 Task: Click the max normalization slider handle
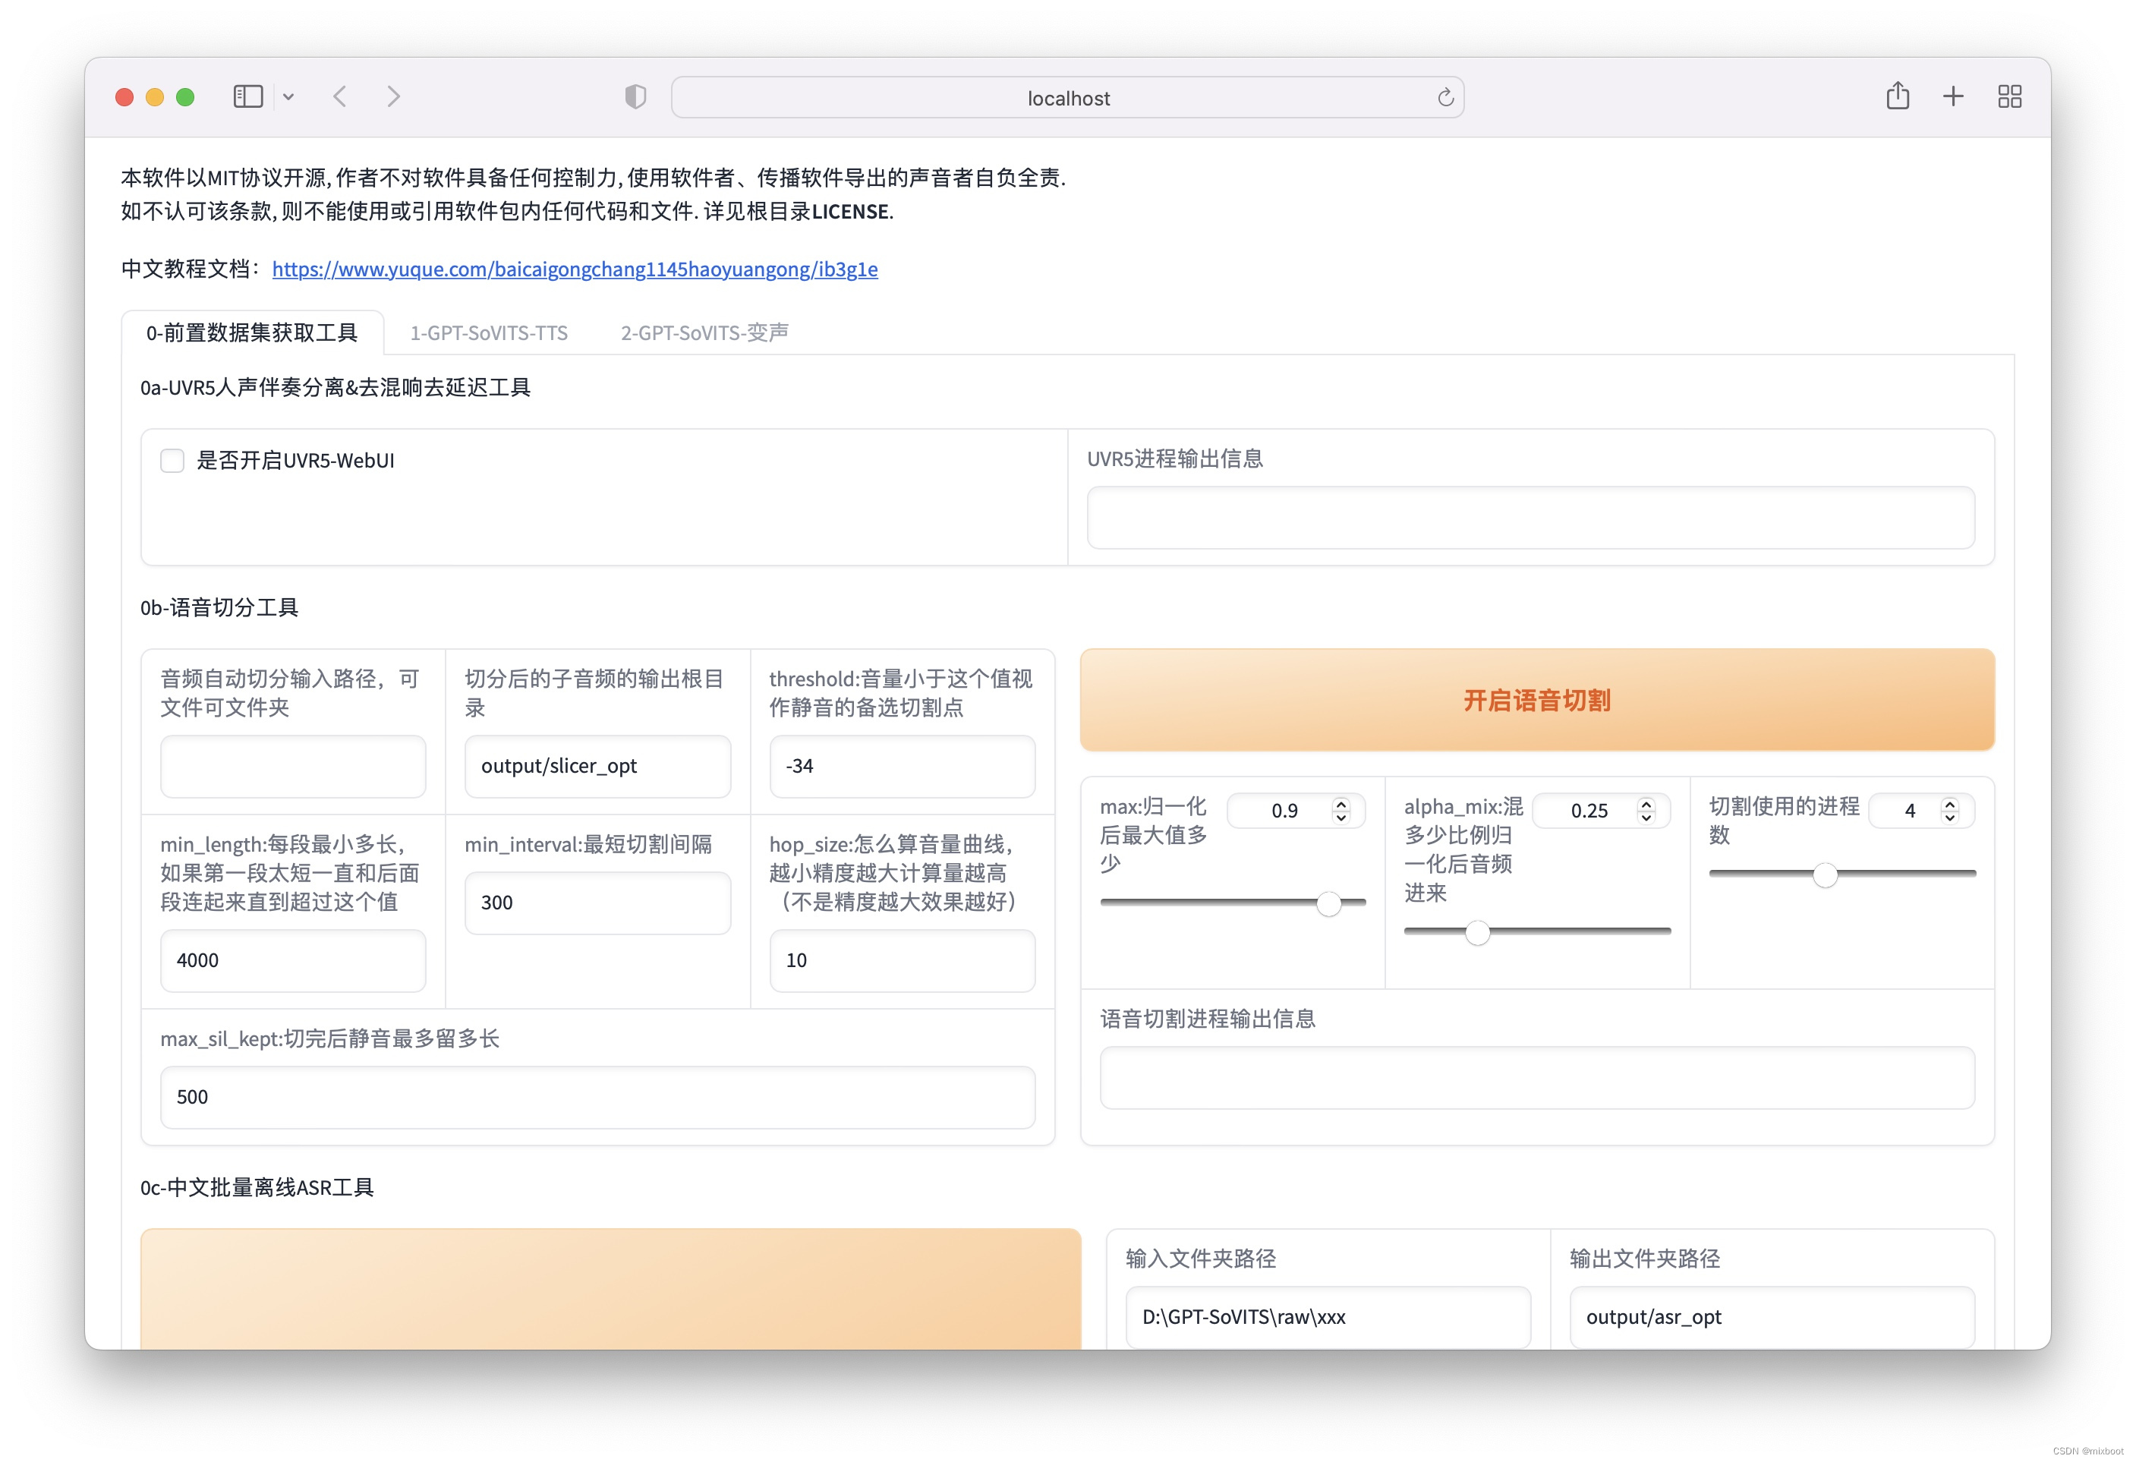1328,903
